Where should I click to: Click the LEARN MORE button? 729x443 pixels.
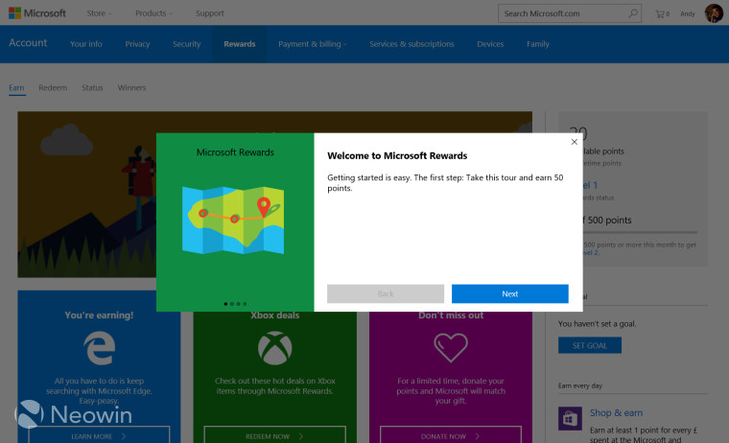tap(99, 435)
